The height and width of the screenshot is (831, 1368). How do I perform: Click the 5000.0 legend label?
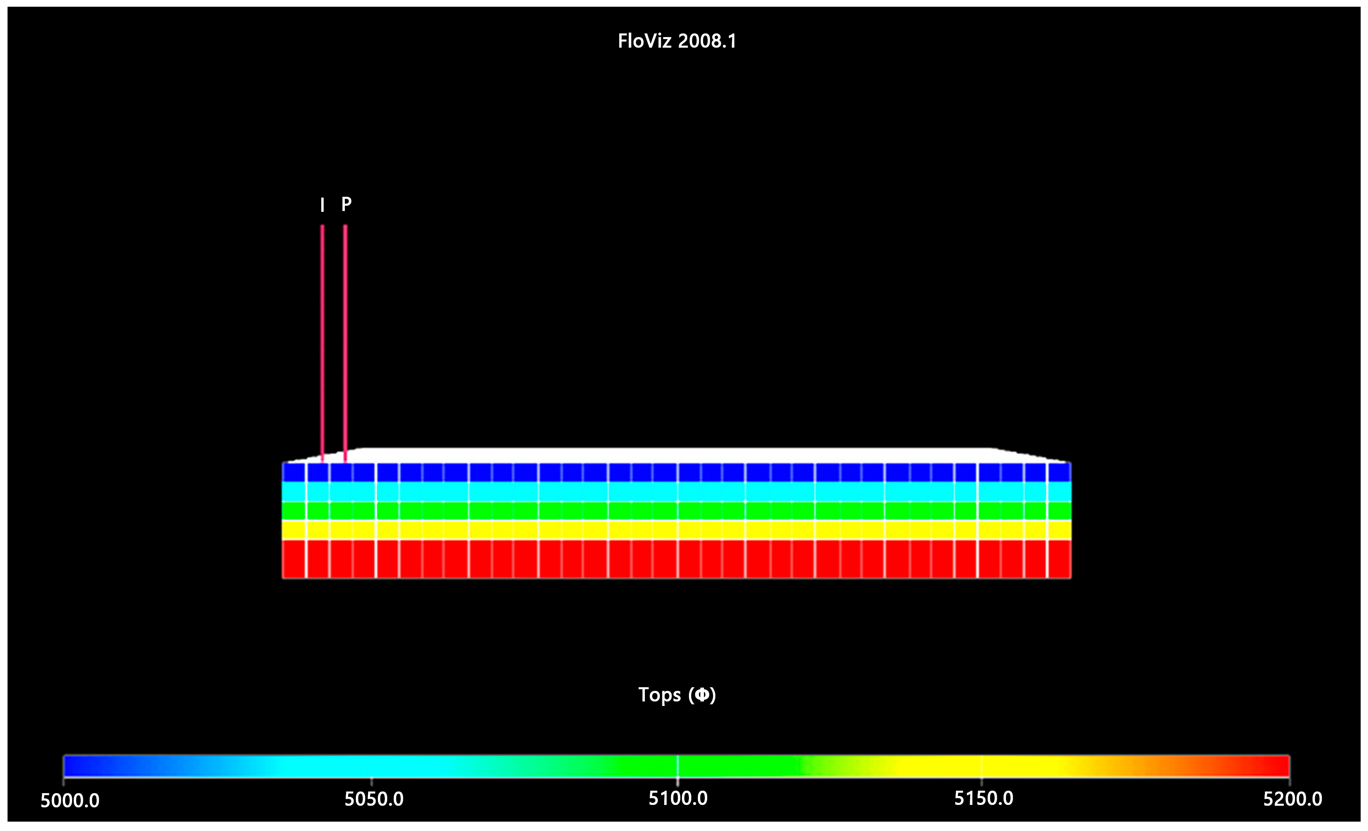pyautogui.click(x=70, y=800)
